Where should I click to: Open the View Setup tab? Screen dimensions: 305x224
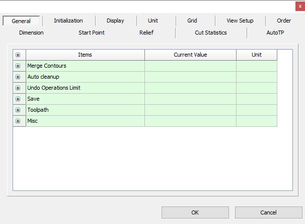click(x=240, y=21)
